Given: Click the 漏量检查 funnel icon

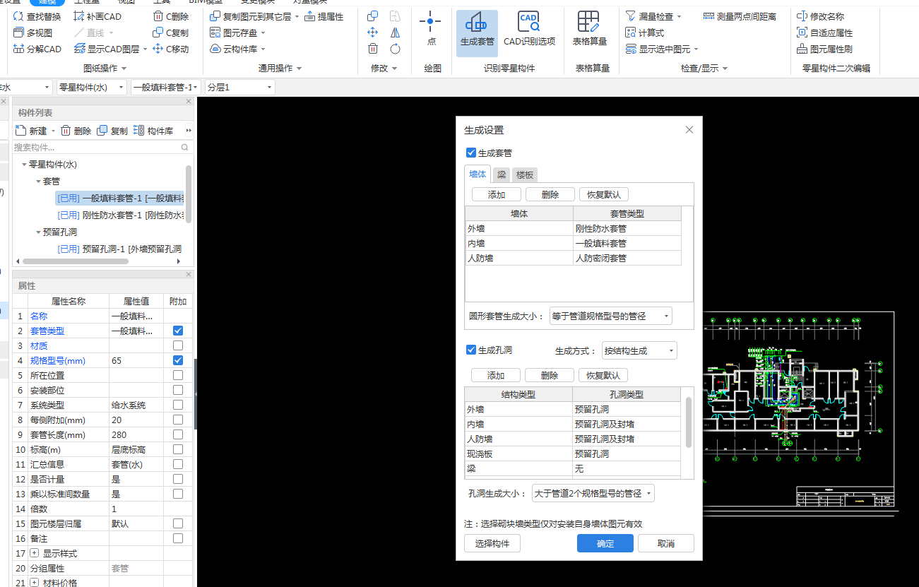Looking at the screenshot, I should pyautogui.click(x=631, y=16).
